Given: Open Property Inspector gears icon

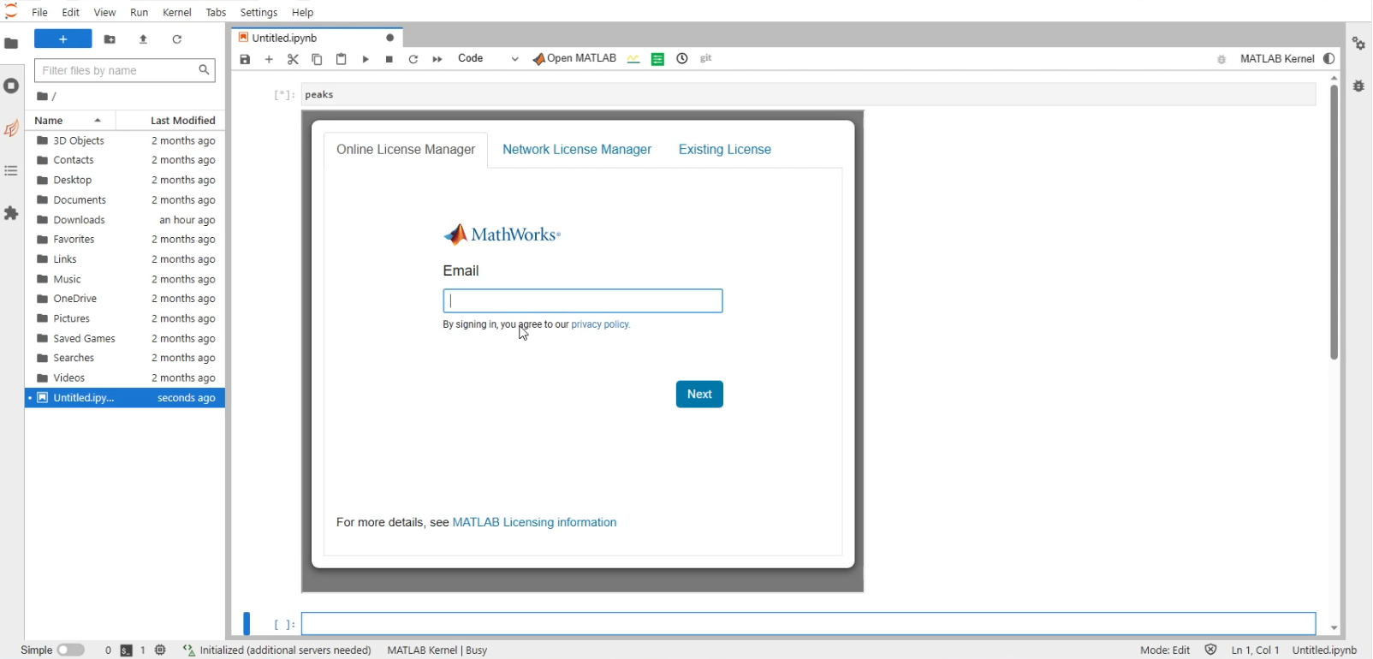Looking at the screenshot, I should point(1359,44).
